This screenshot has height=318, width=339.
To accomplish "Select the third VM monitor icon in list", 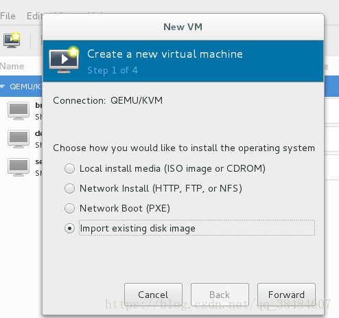I will [x=19, y=168].
